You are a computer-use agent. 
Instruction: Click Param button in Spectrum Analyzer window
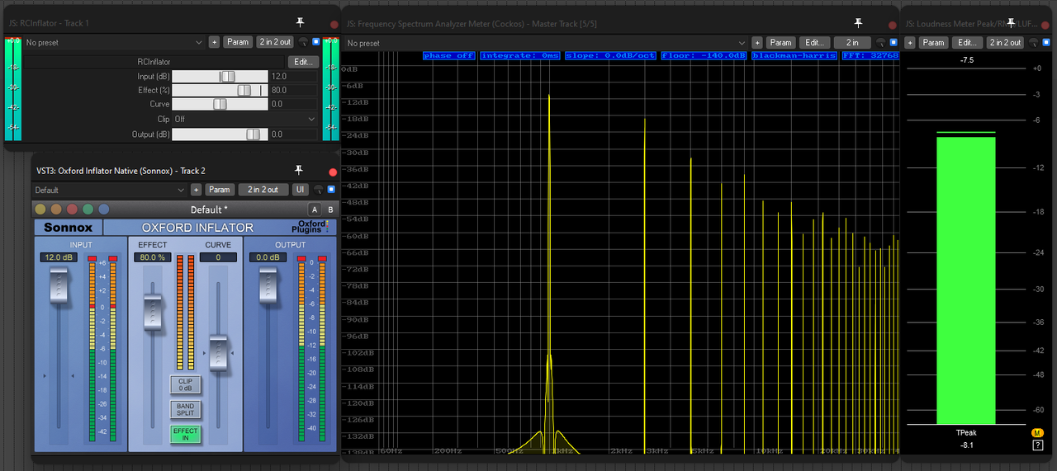point(781,42)
